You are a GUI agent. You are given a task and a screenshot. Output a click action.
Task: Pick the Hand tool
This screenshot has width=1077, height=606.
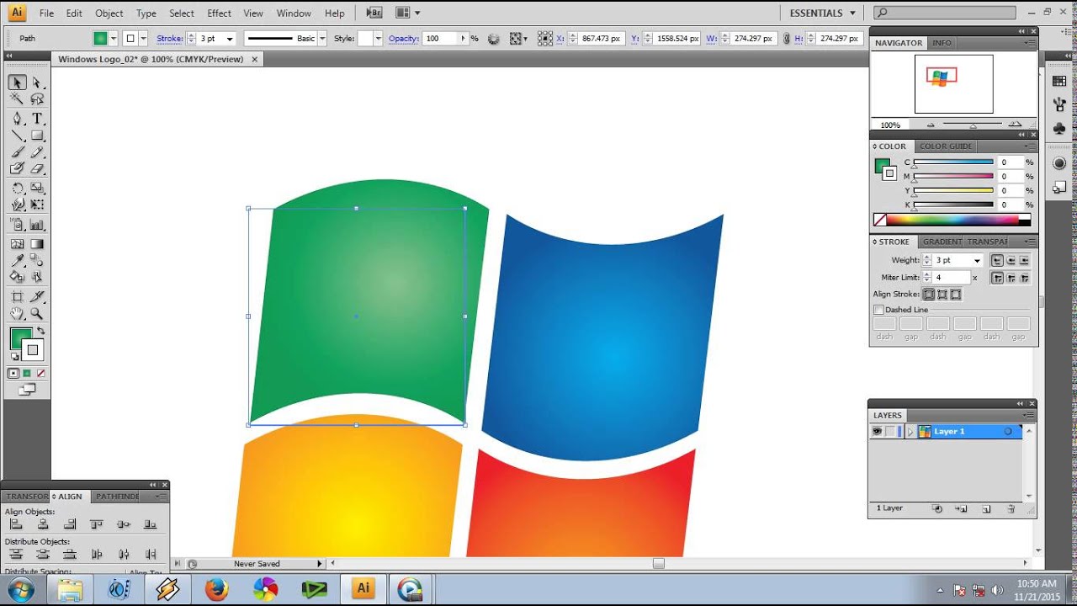[17, 313]
